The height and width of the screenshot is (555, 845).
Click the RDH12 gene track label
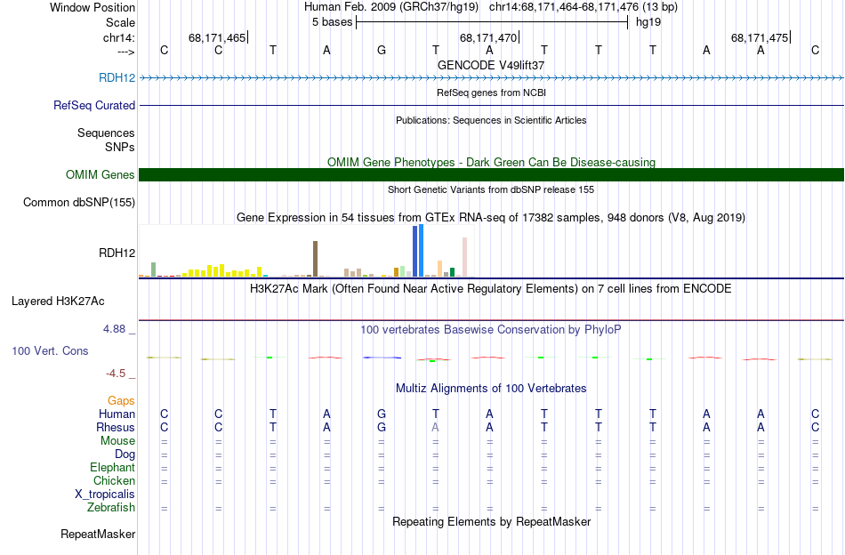(117, 77)
